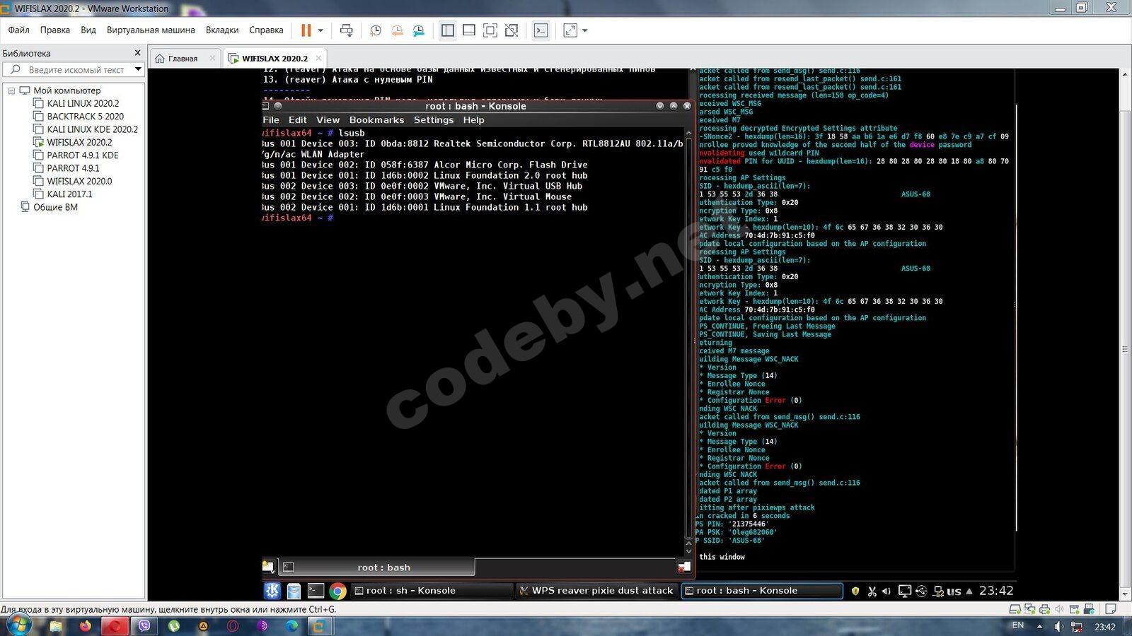The width and height of the screenshot is (1132, 636).
Task: Click the guest volume icon in tray
Action: click(886, 591)
